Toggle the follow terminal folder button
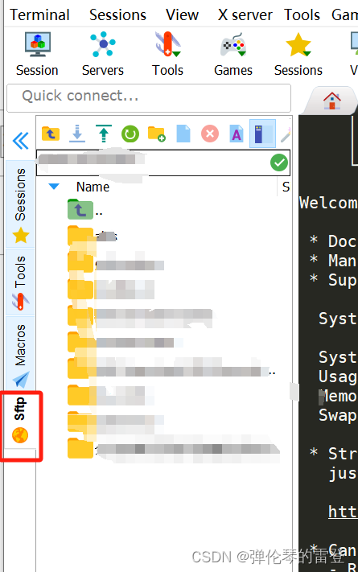Viewport: 358px width, 572px height. (262, 134)
